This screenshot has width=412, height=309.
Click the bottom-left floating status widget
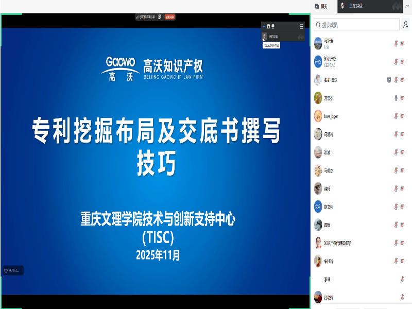13,270
